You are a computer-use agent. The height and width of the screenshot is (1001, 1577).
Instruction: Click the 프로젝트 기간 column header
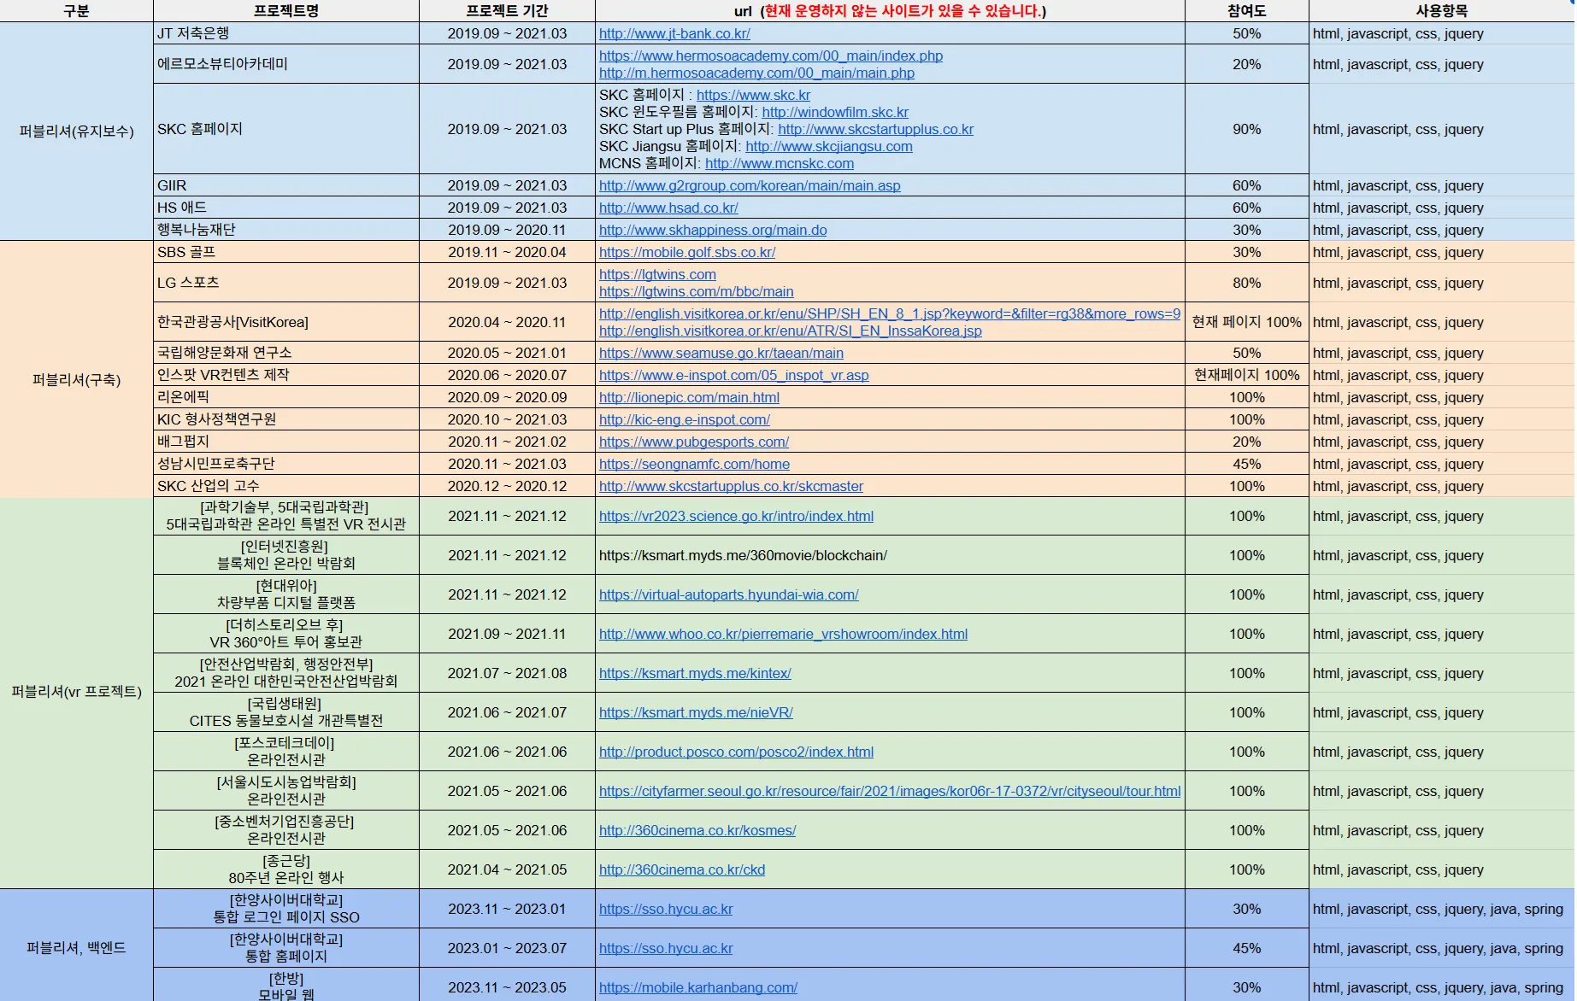pos(507,11)
